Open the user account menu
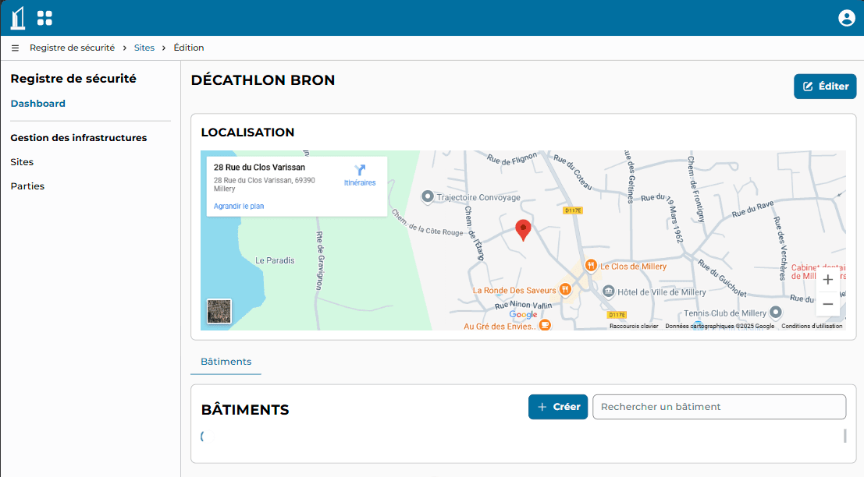 846,18
